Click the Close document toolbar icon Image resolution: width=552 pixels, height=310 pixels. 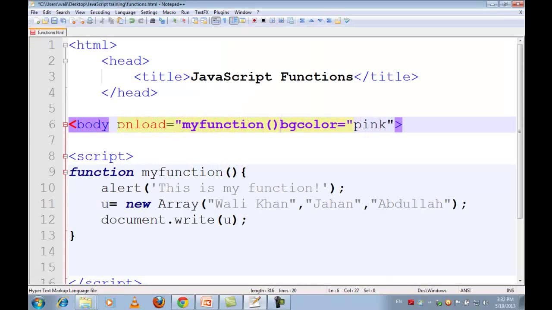pyautogui.click(x=72, y=21)
